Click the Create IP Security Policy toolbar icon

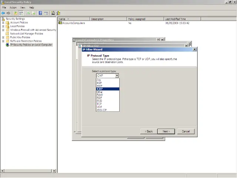point(53,13)
